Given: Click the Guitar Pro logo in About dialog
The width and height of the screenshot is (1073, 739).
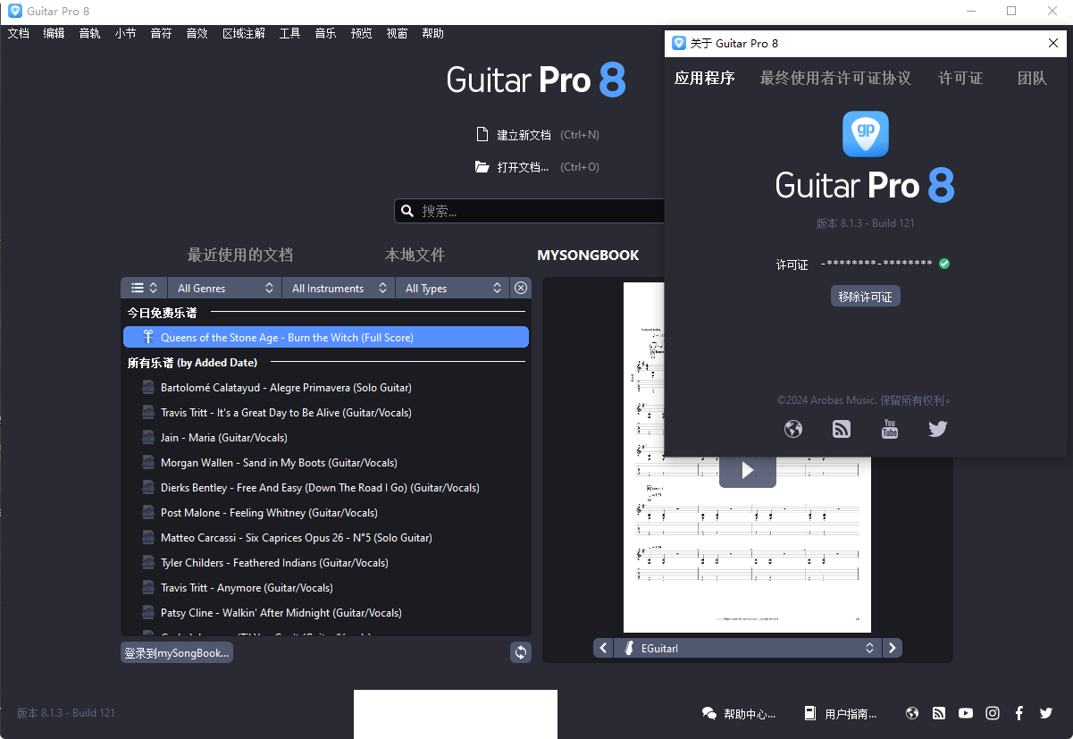Looking at the screenshot, I should tap(866, 134).
